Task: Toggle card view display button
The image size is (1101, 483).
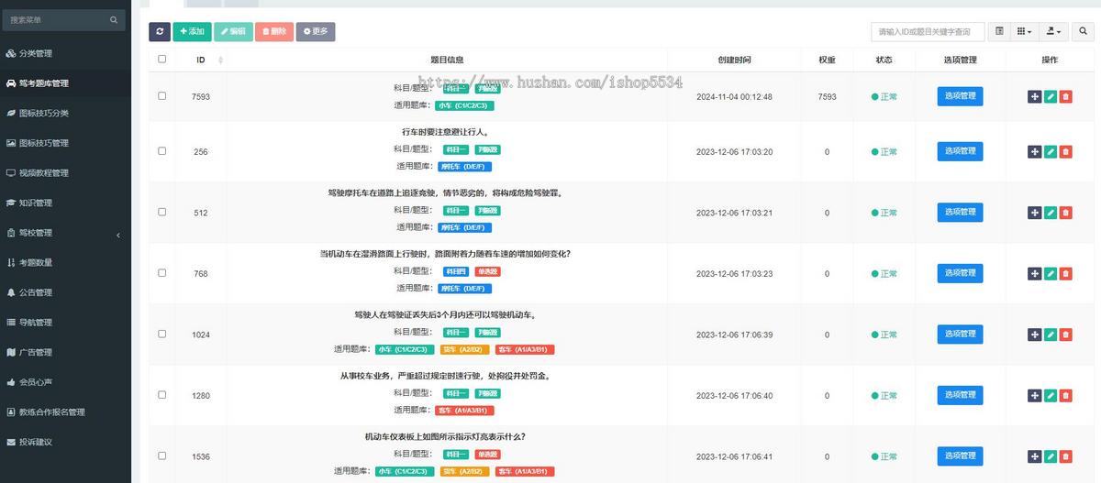Action: [x=999, y=32]
